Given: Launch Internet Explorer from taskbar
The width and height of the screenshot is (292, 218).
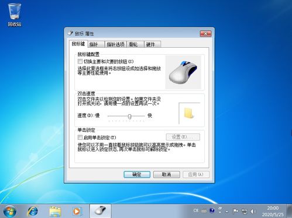Looking at the screenshot, I should [33, 211].
